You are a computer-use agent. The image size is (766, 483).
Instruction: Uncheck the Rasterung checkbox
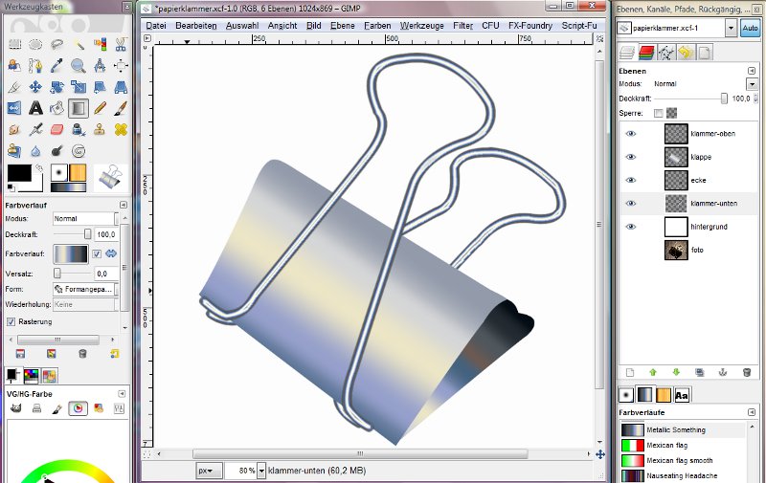point(11,321)
